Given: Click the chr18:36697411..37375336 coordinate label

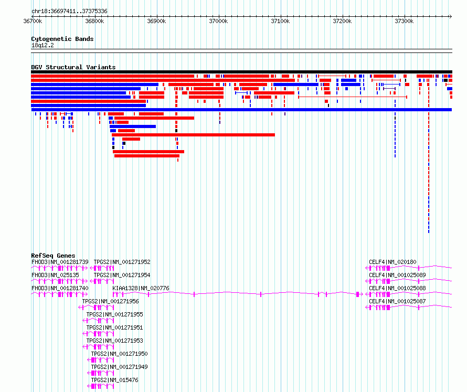Looking at the screenshot, I should tap(69, 12).
